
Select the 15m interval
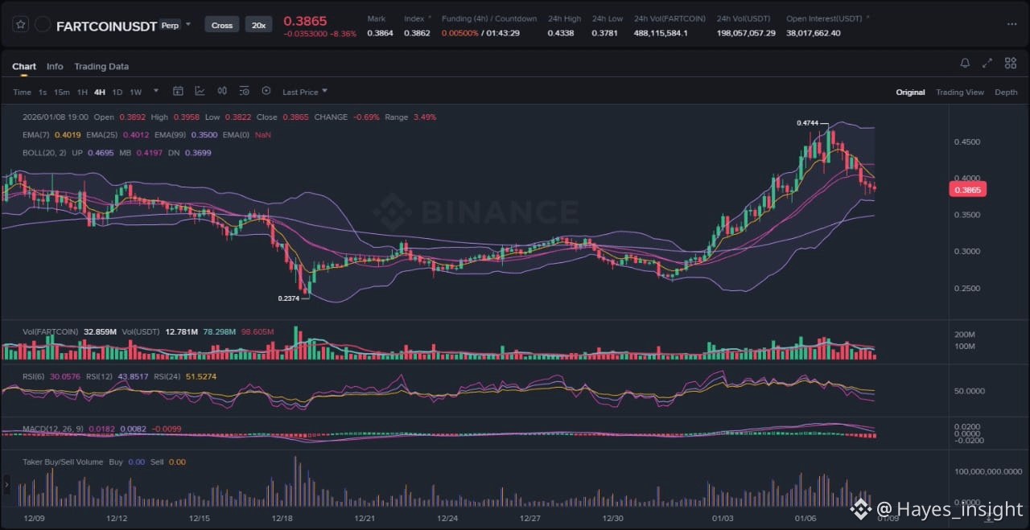tap(62, 92)
